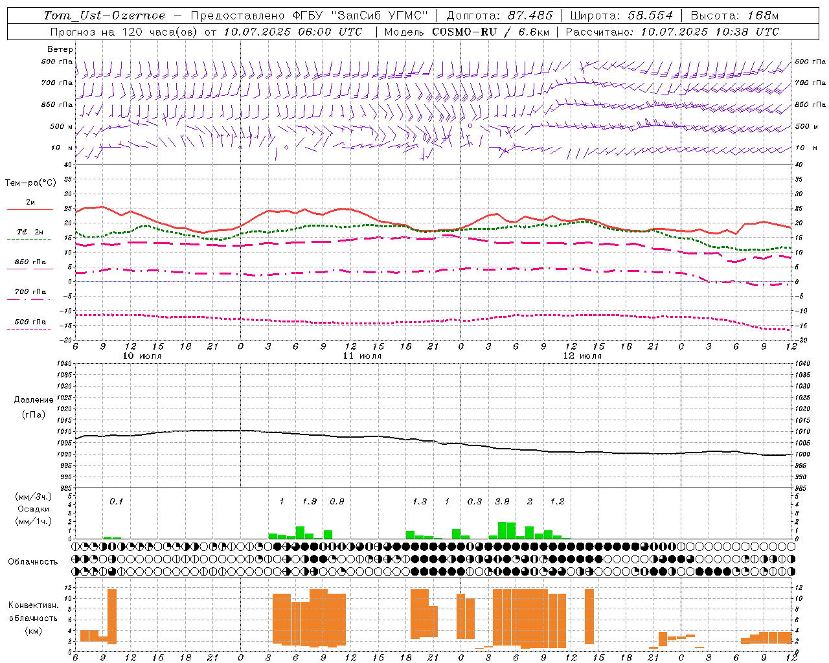The height and width of the screenshot is (663, 829).
Task: Click the 0.1 precipitation amount
Action: pos(116,502)
